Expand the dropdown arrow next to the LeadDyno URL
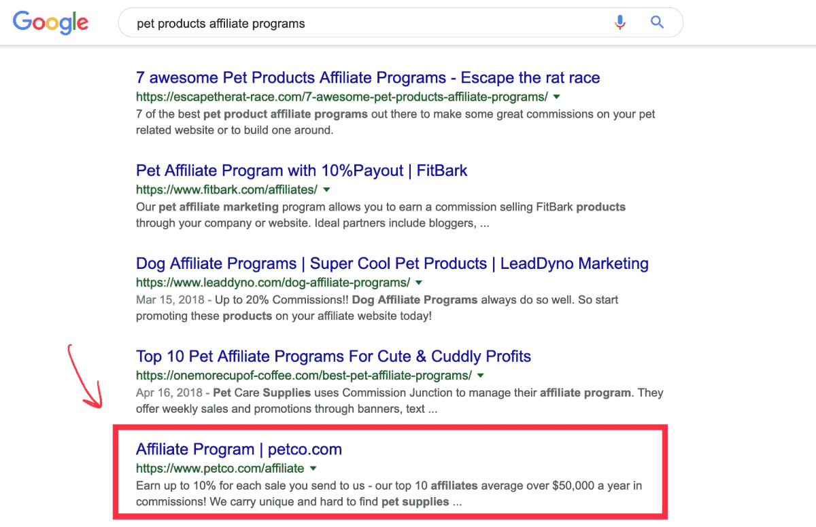The image size is (816, 527). tap(419, 283)
